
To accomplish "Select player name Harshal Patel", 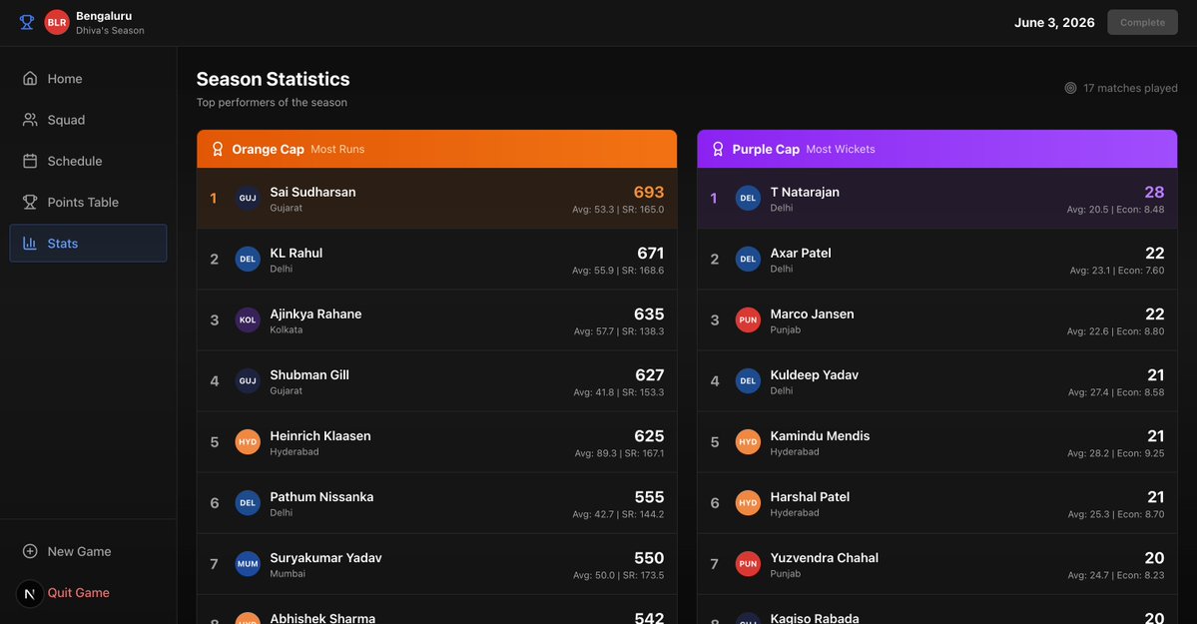I will click(810, 497).
